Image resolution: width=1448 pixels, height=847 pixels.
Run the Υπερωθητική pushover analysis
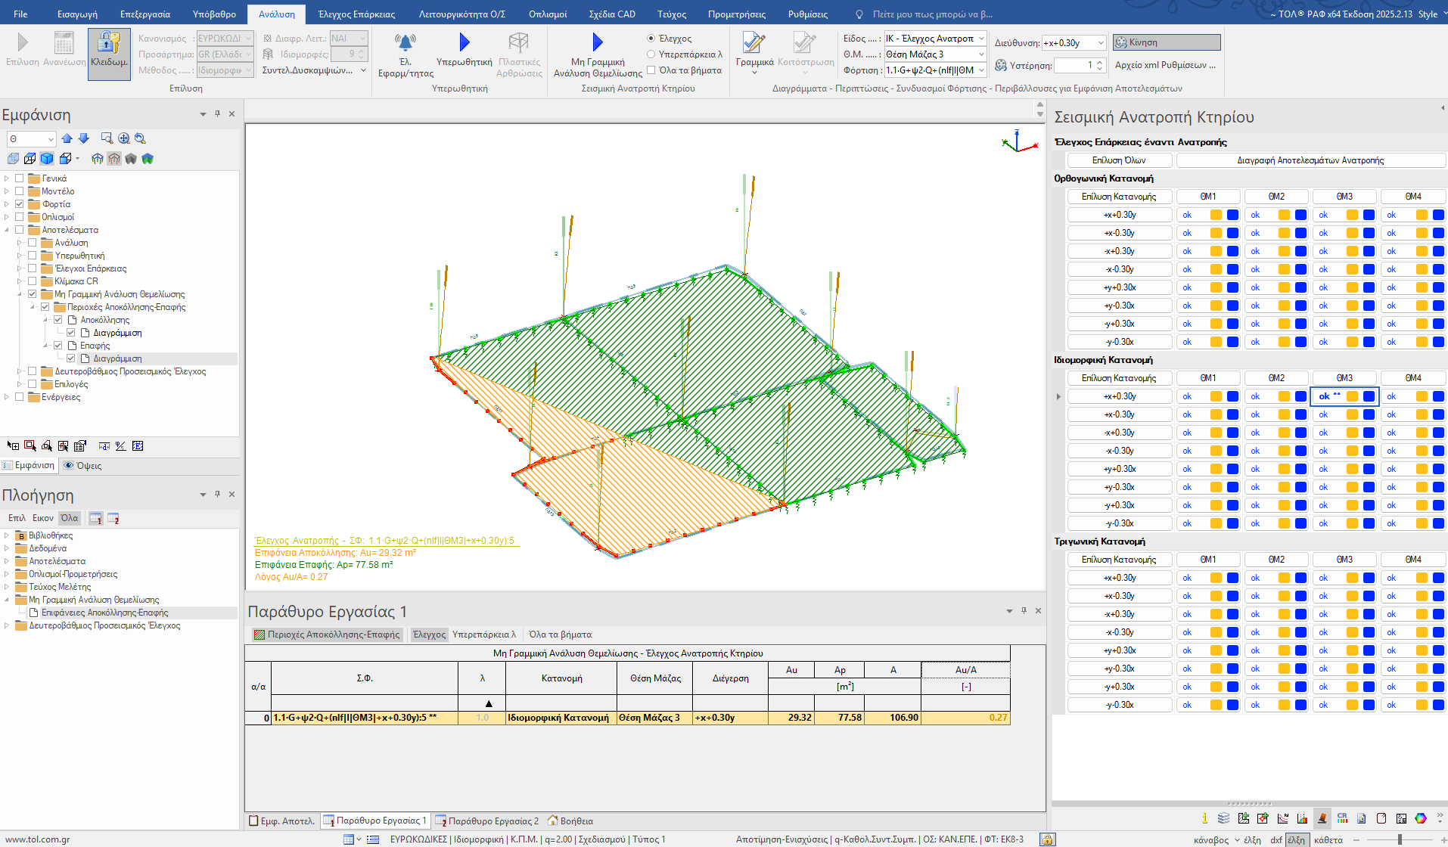click(464, 43)
